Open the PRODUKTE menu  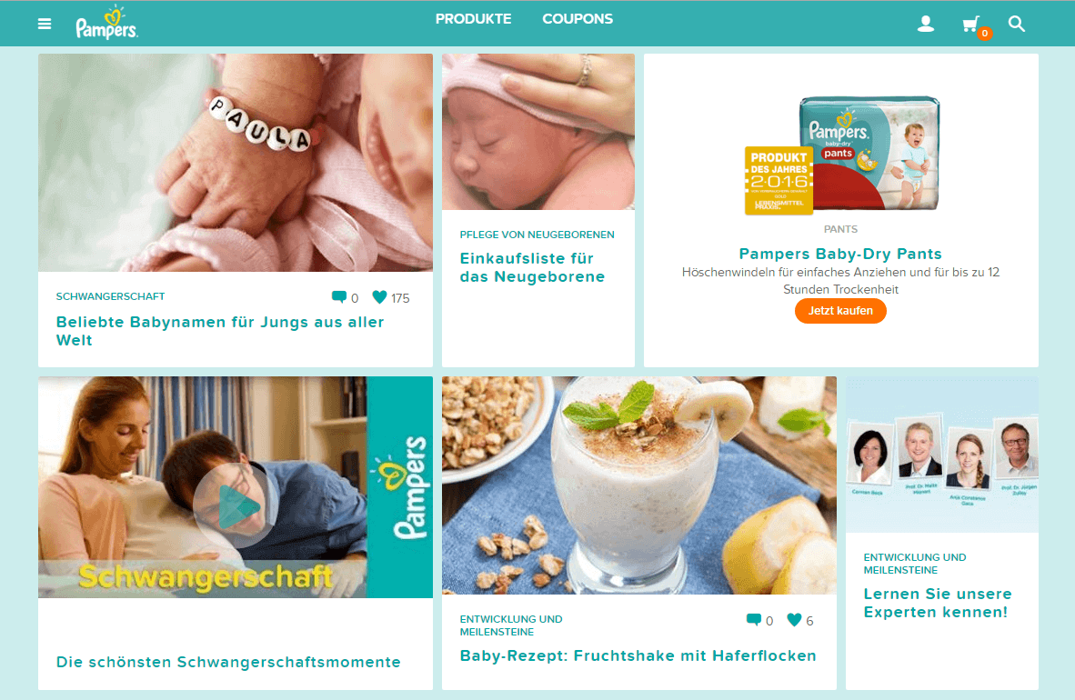pyautogui.click(x=473, y=19)
